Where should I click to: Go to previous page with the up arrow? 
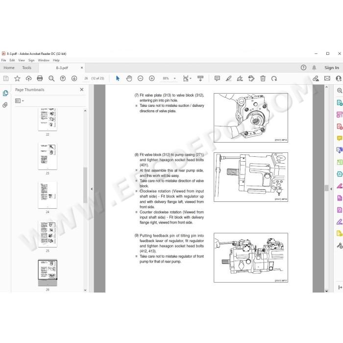point(63,78)
